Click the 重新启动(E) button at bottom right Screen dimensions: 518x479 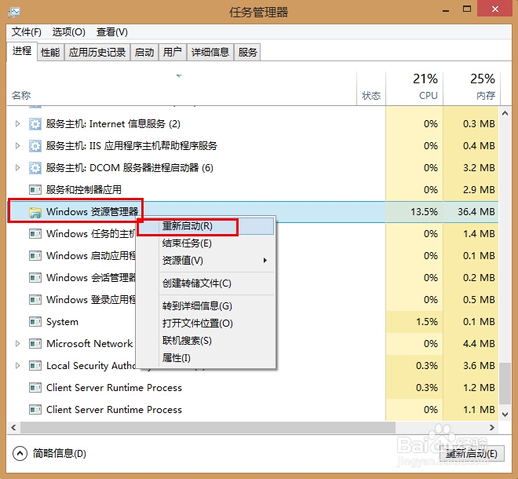pyautogui.click(x=472, y=454)
